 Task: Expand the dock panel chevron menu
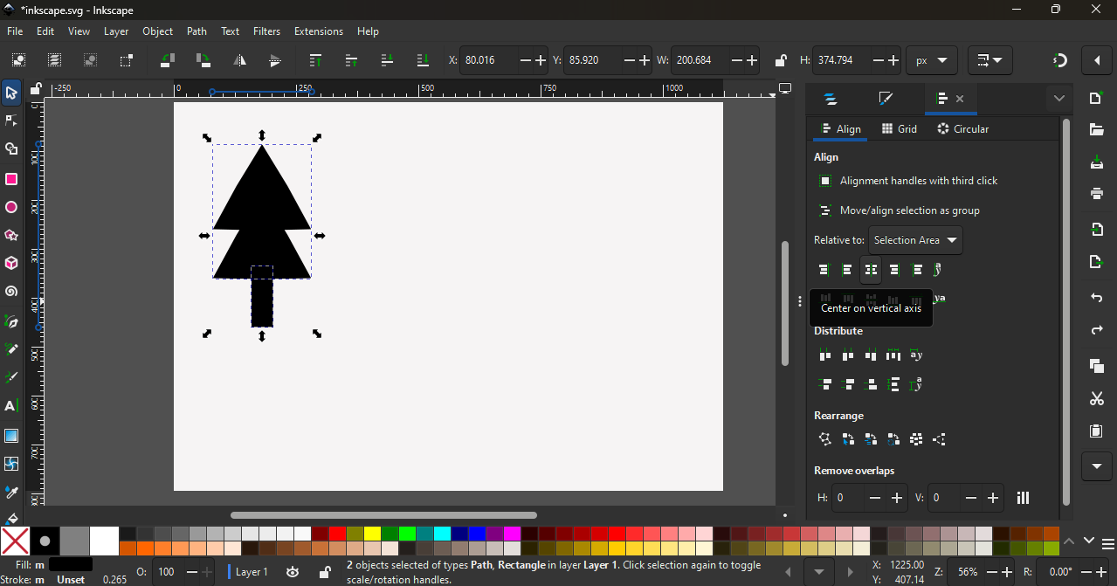(1059, 99)
